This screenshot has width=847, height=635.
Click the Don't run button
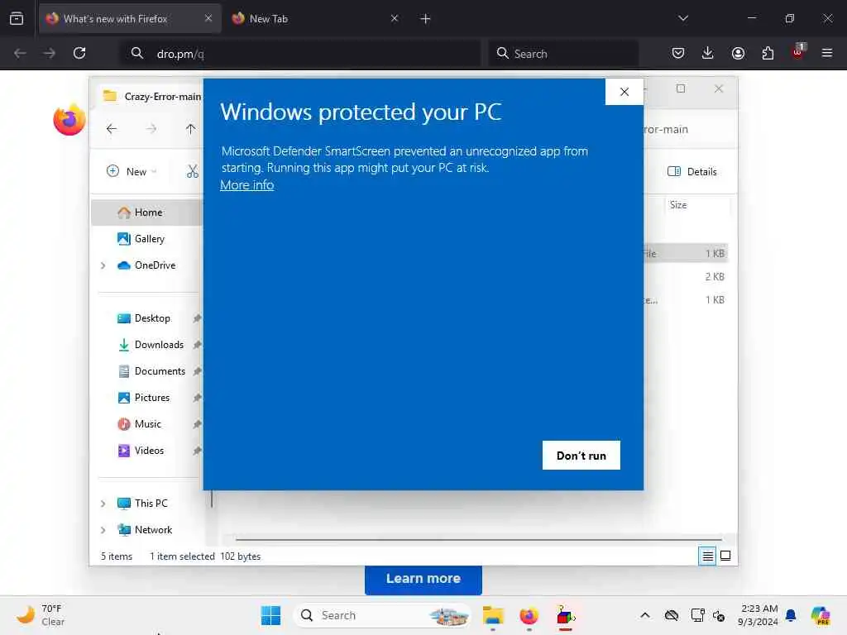click(581, 456)
